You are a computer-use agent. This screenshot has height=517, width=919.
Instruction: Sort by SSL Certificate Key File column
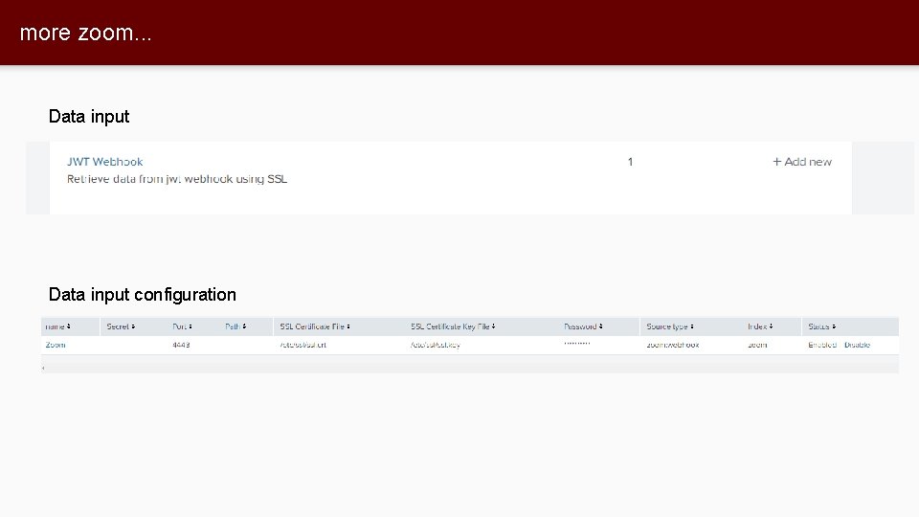tap(453, 326)
